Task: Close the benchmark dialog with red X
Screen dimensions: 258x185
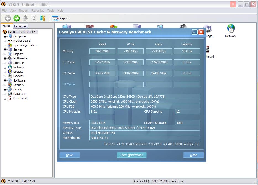Action: coord(201,32)
